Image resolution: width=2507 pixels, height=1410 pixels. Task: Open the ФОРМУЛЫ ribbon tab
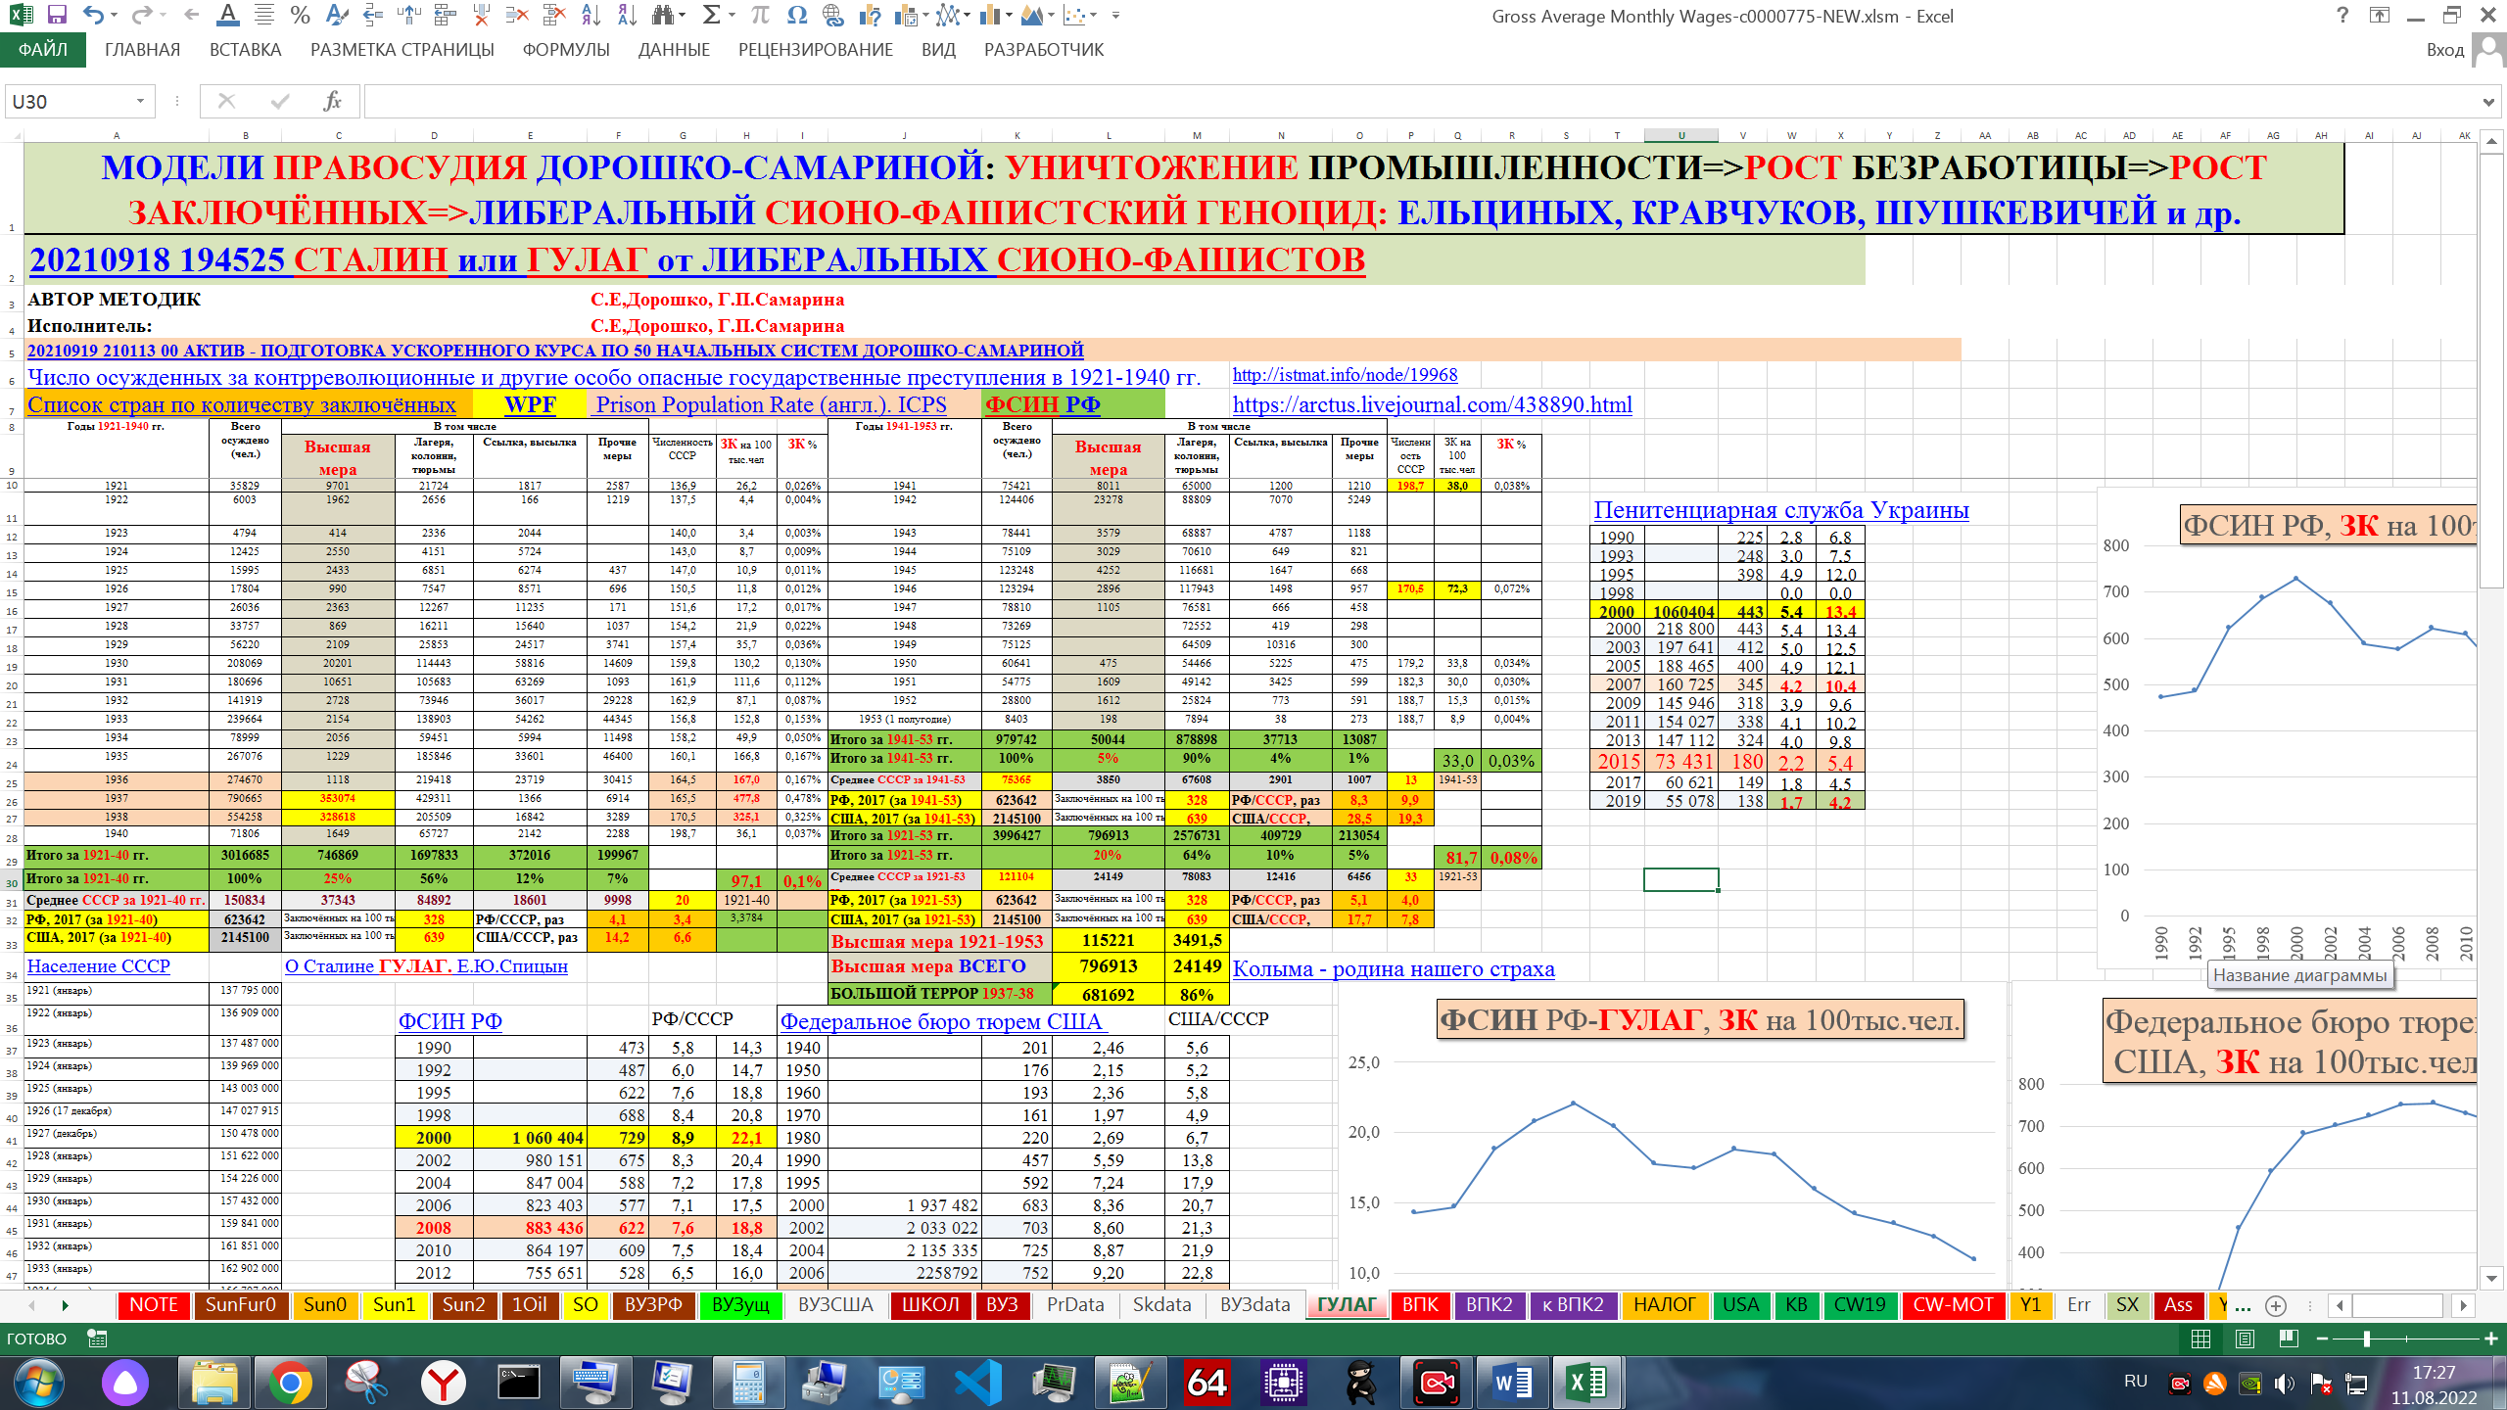pos(565,50)
